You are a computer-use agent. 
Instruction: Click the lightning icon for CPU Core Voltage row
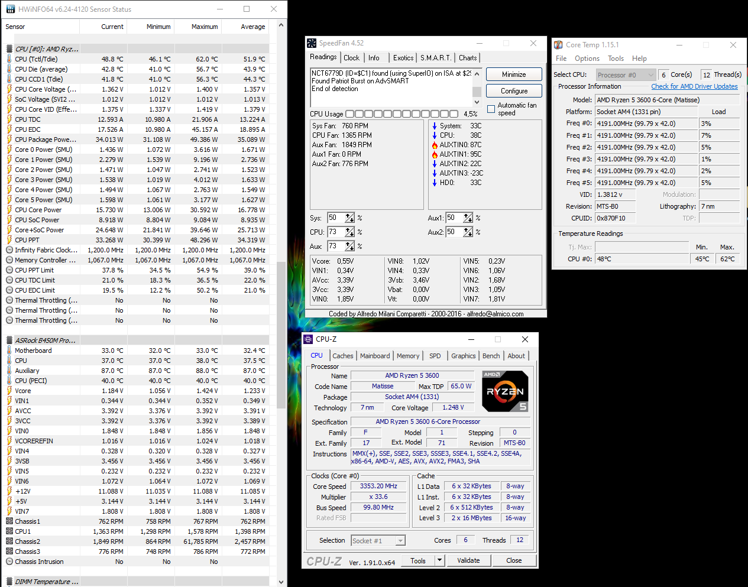coord(9,89)
